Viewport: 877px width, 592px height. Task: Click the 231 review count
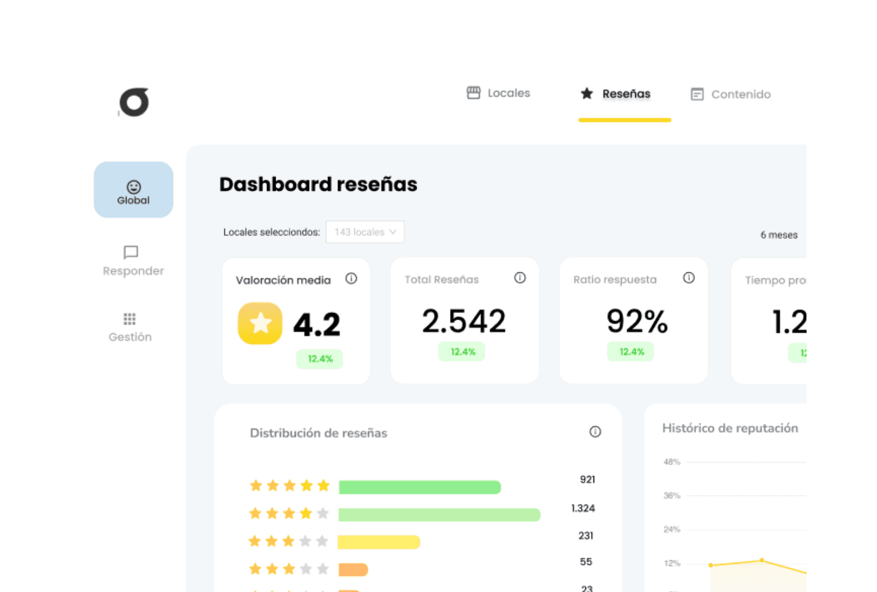click(586, 536)
